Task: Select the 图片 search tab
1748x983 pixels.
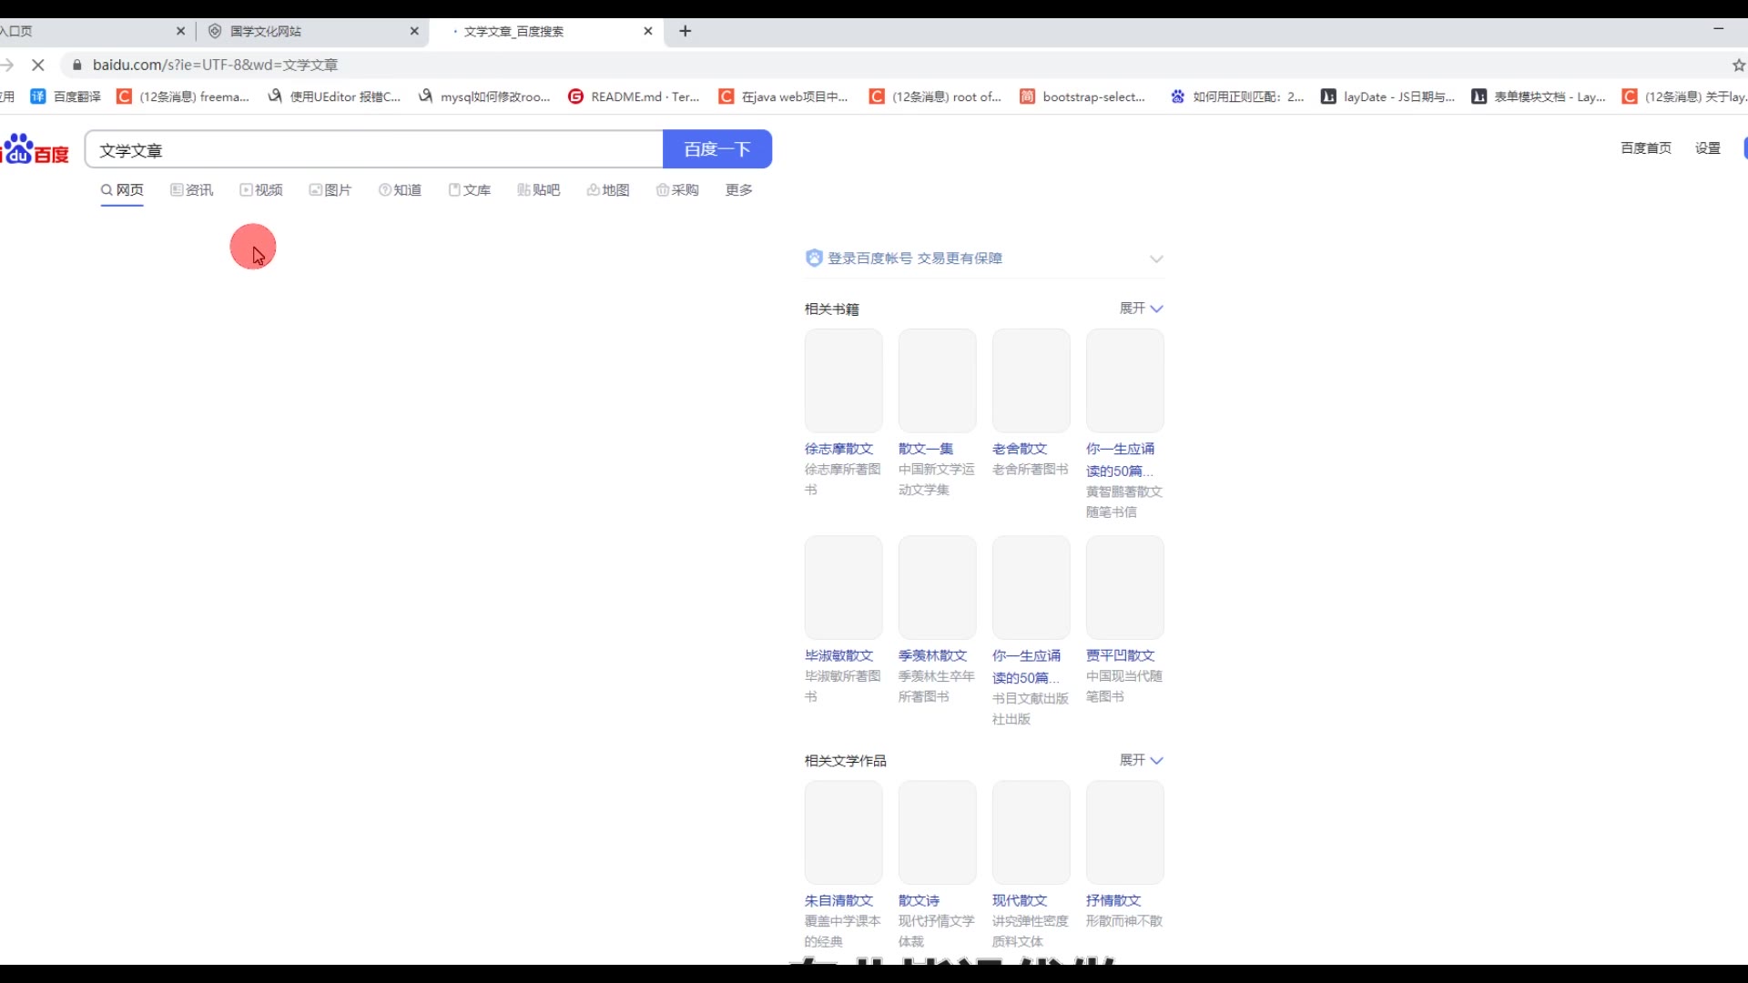Action: click(x=330, y=190)
